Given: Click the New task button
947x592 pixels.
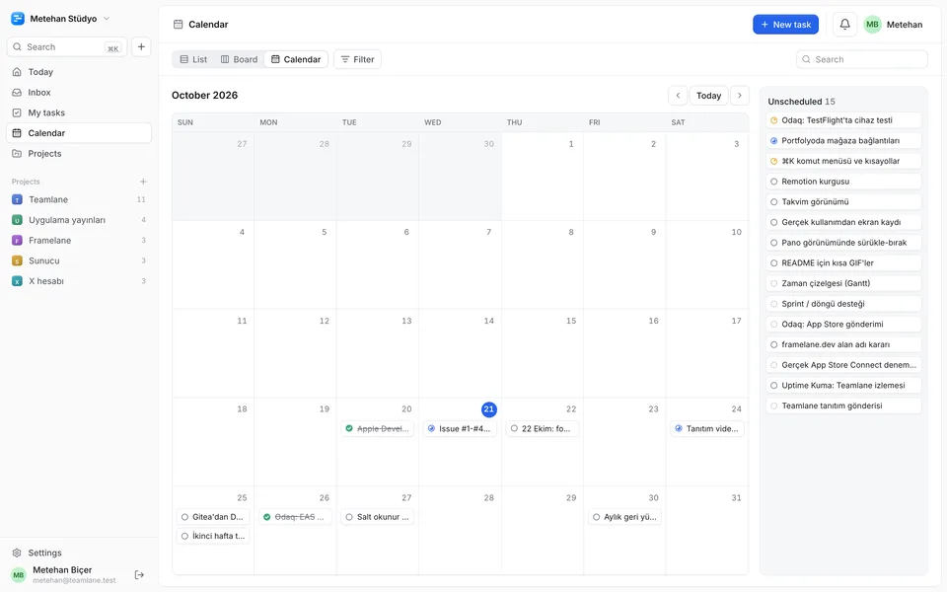Looking at the screenshot, I should [786, 24].
